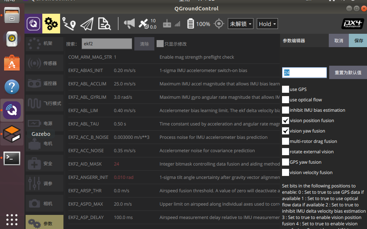Open the 电机 motors setup page
Viewport: 367px width, 229px height.
[x=44, y=143]
